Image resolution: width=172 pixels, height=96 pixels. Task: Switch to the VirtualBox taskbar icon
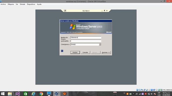[x=56, y=94]
